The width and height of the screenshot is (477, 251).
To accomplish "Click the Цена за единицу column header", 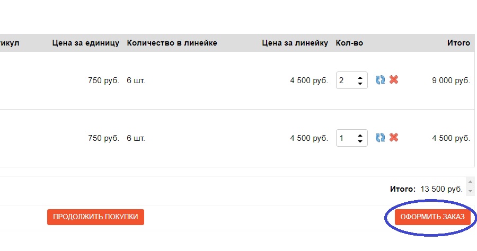I will (x=85, y=43).
